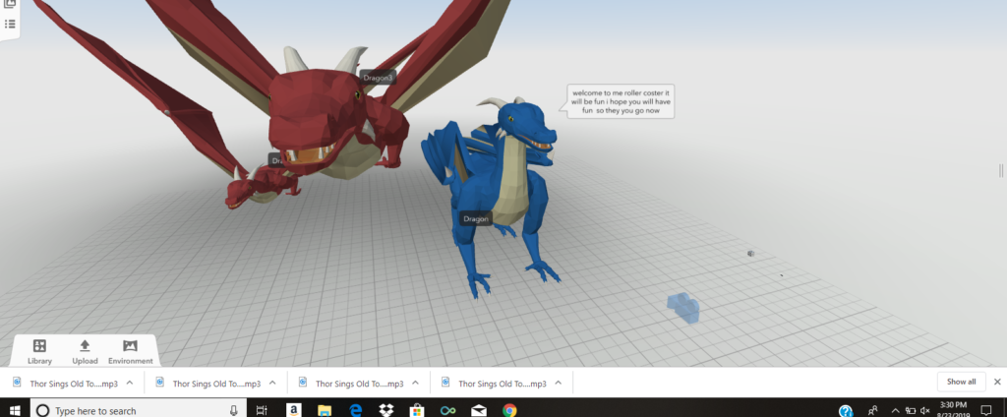Open second Thor Sings Old To....mp3 download

click(216, 384)
